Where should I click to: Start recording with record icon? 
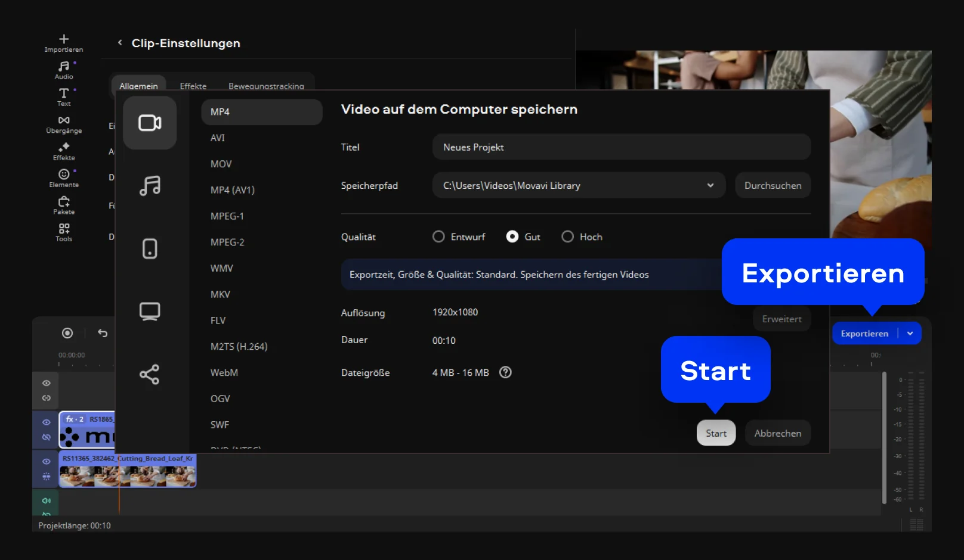point(67,333)
